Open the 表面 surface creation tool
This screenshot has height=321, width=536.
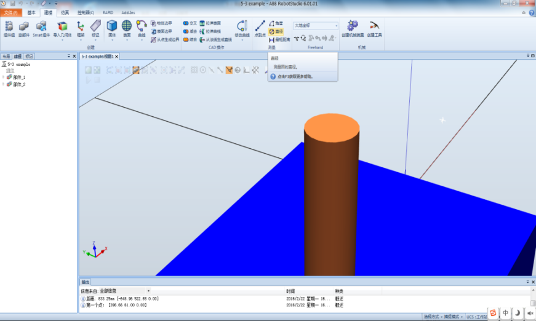[x=127, y=29]
